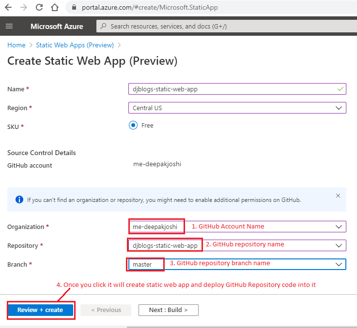The width and height of the screenshot is (357, 328).
Task: Click the browser forward arrow
Action: point(24,7)
